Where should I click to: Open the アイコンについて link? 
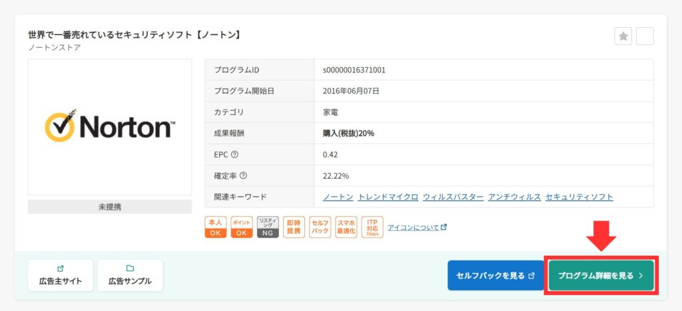point(417,227)
